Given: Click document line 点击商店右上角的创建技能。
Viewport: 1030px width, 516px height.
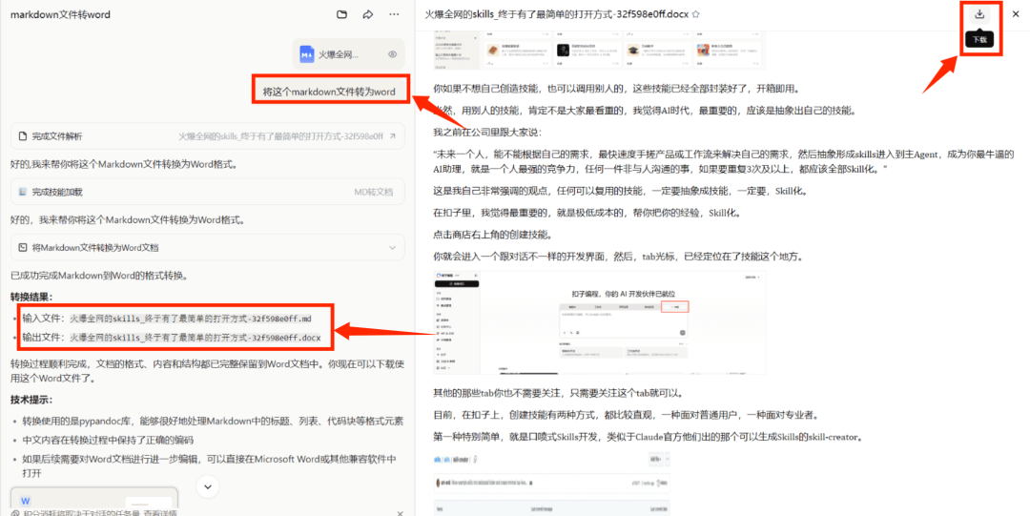Looking at the screenshot, I should tap(493, 235).
